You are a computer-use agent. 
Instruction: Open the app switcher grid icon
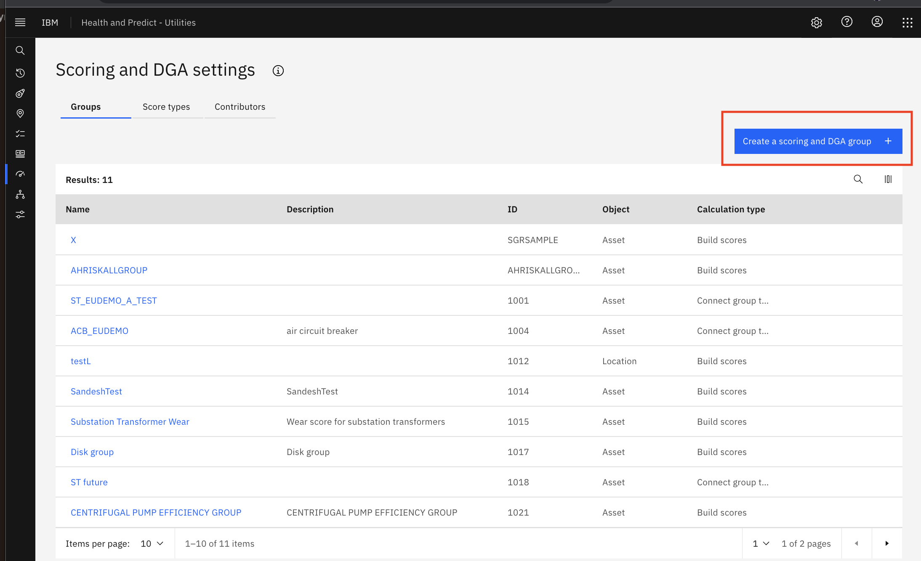pos(908,23)
